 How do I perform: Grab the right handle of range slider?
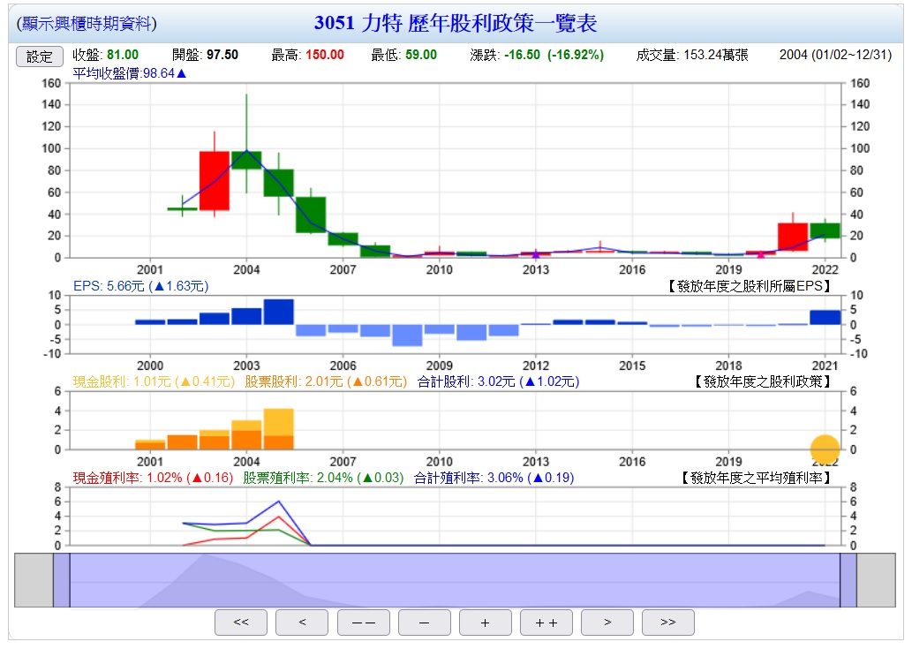pyautogui.click(x=848, y=580)
